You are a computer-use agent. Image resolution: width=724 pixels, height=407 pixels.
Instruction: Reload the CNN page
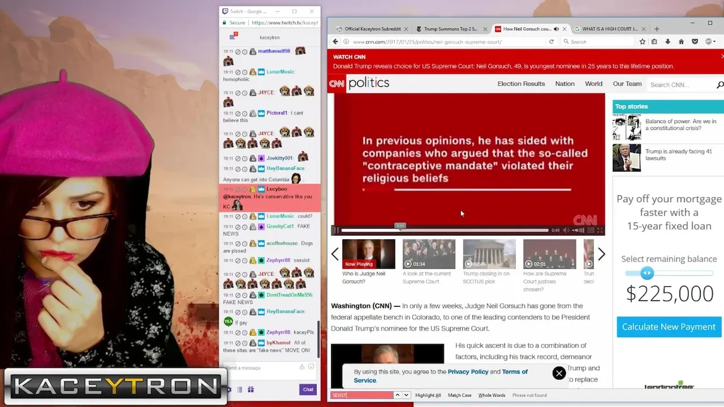tap(551, 41)
